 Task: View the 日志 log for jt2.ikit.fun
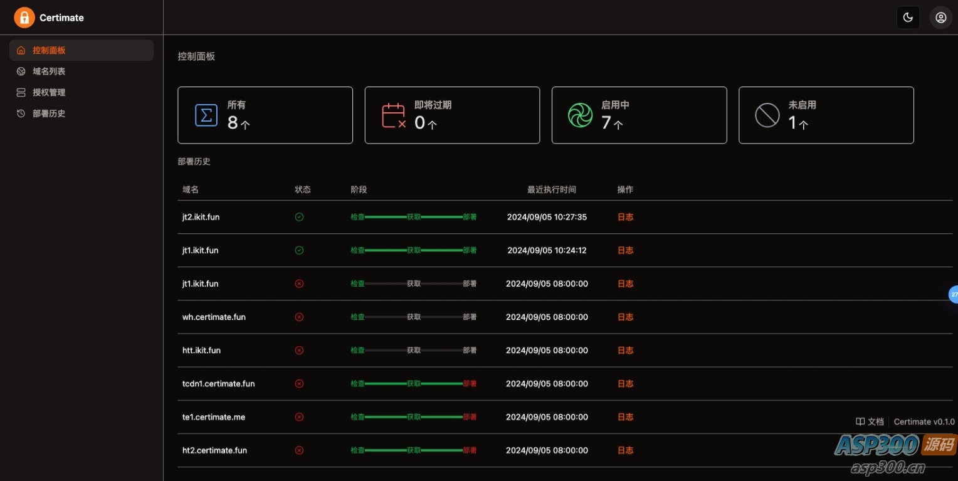pos(625,217)
